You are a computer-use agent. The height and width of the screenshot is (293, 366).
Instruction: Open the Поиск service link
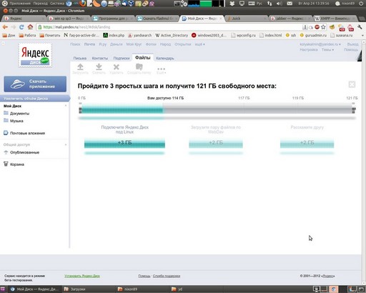tap(75, 44)
